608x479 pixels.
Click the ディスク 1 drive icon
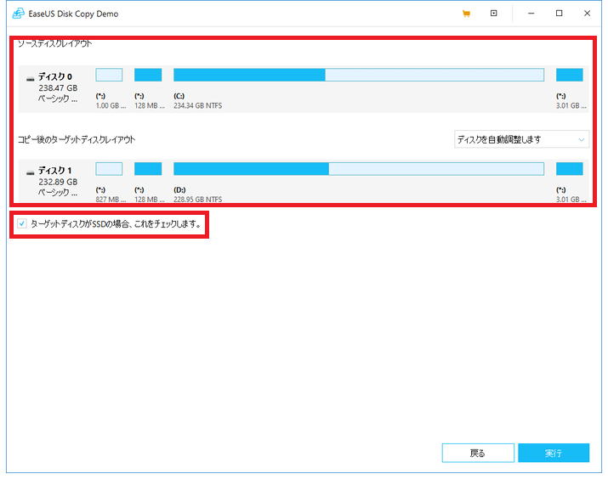point(31,172)
